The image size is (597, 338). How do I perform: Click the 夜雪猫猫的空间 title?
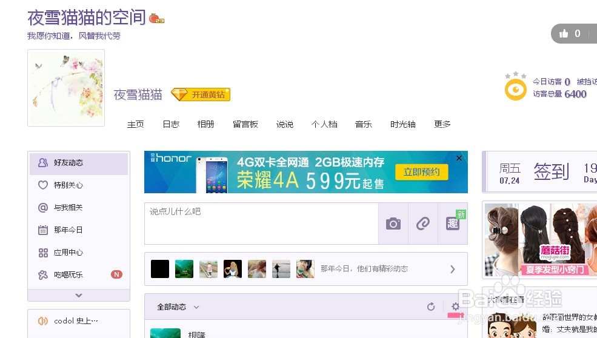tap(87, 18)
